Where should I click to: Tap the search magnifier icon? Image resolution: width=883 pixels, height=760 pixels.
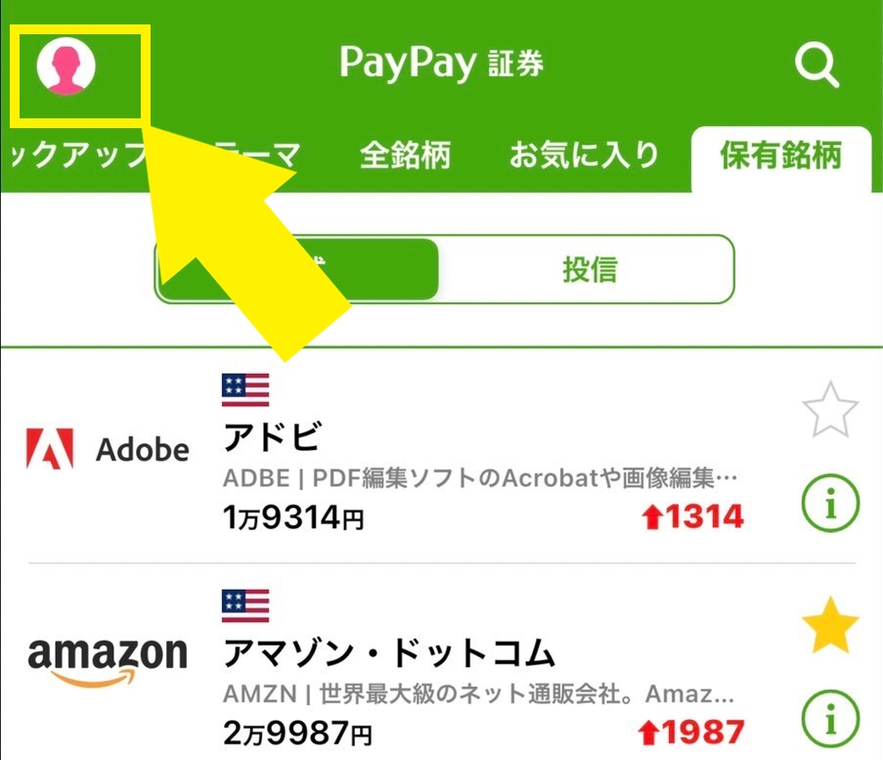[817, 66]
